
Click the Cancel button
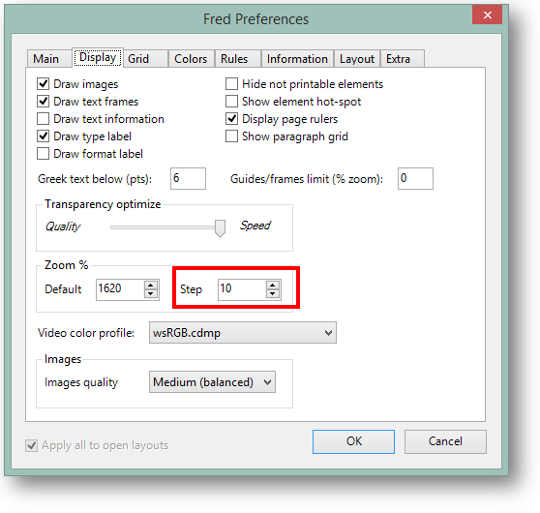coord(445,441)
